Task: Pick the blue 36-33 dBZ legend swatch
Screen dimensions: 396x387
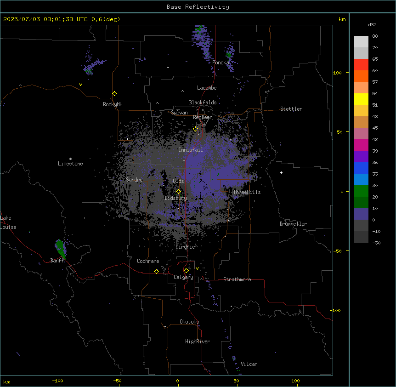Action: click(361, 168)
